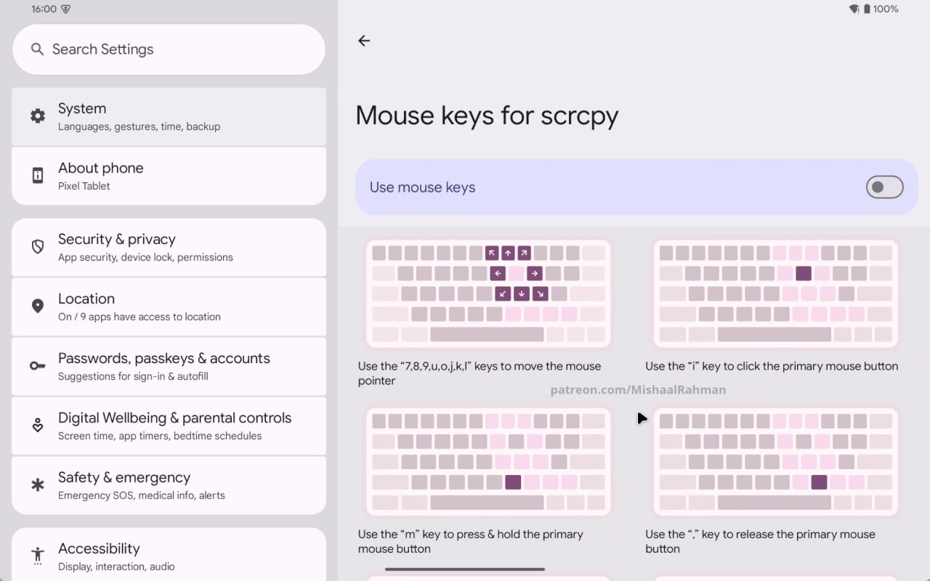Click the Safety & emergency asterisk icon
This screenshot has width=930, height=581.
click(38, 485)
